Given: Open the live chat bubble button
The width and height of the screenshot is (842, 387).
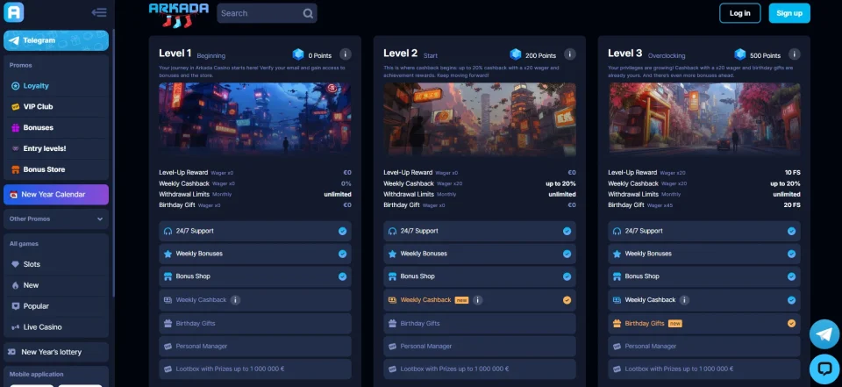Looking at the screenshot, I should (x=824, y=369).
